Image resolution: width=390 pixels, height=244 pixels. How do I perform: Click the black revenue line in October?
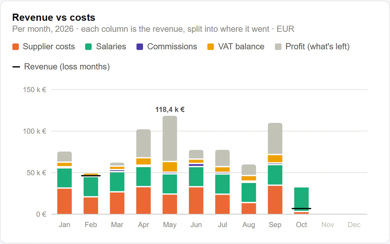click(301, 208)
